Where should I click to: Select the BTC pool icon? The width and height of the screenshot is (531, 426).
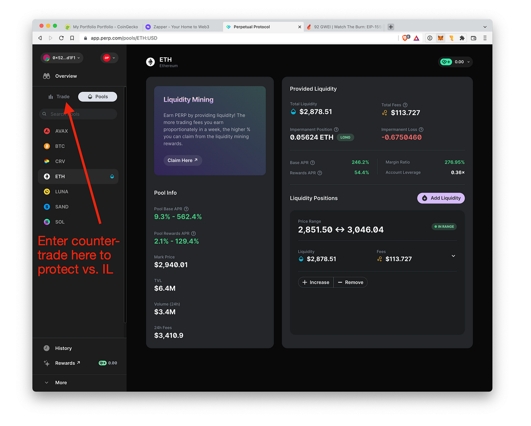click(x=47, y=146)
